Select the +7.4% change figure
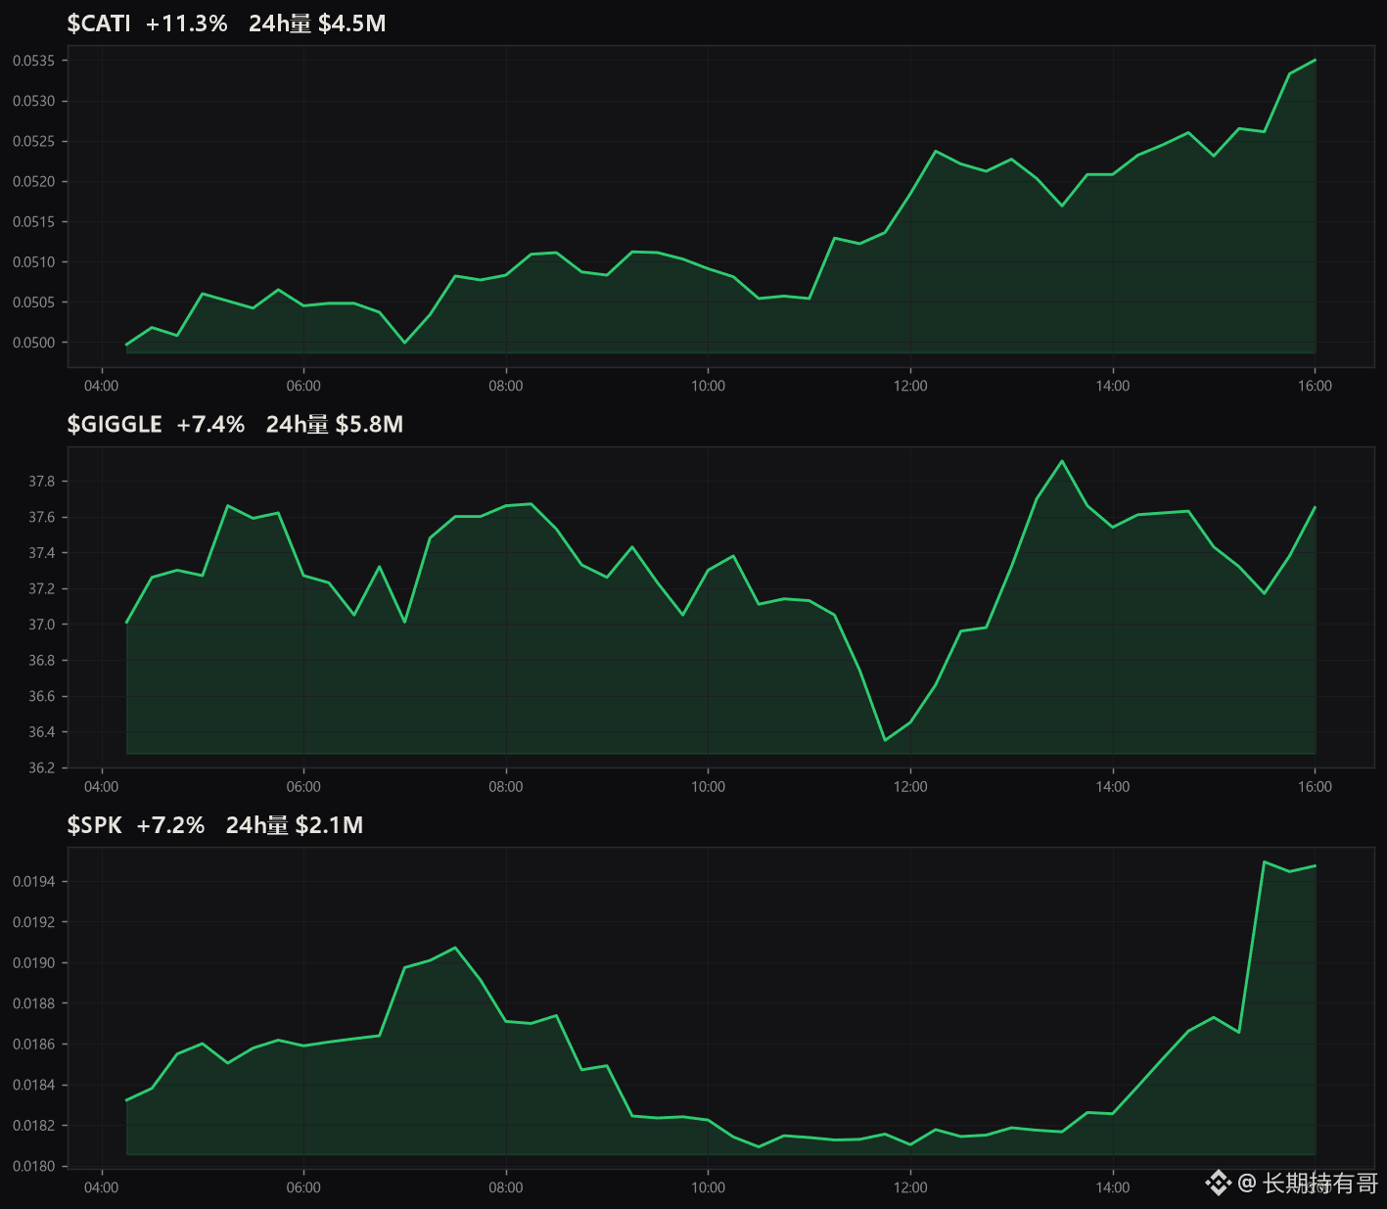Image resolution: width=1387 pixels, height=1209 pixels. tap(210, 424)
